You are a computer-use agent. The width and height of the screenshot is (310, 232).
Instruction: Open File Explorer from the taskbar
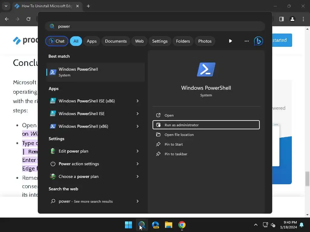point(169,225)
